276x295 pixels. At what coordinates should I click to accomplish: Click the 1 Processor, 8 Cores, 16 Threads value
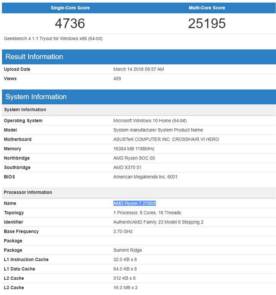[x=147, y=213]
